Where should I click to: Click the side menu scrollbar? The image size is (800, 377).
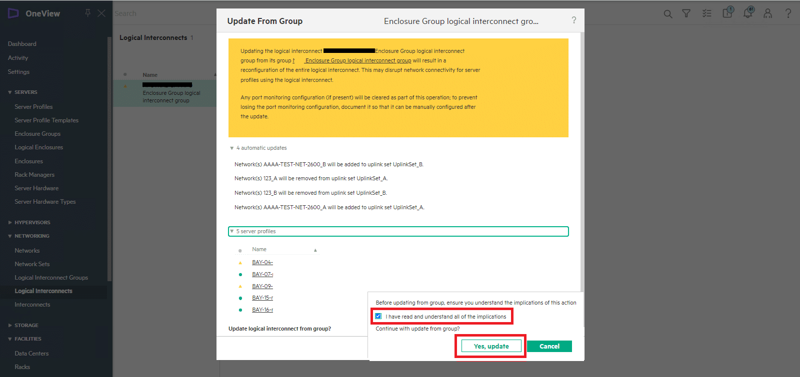point(109,159)
